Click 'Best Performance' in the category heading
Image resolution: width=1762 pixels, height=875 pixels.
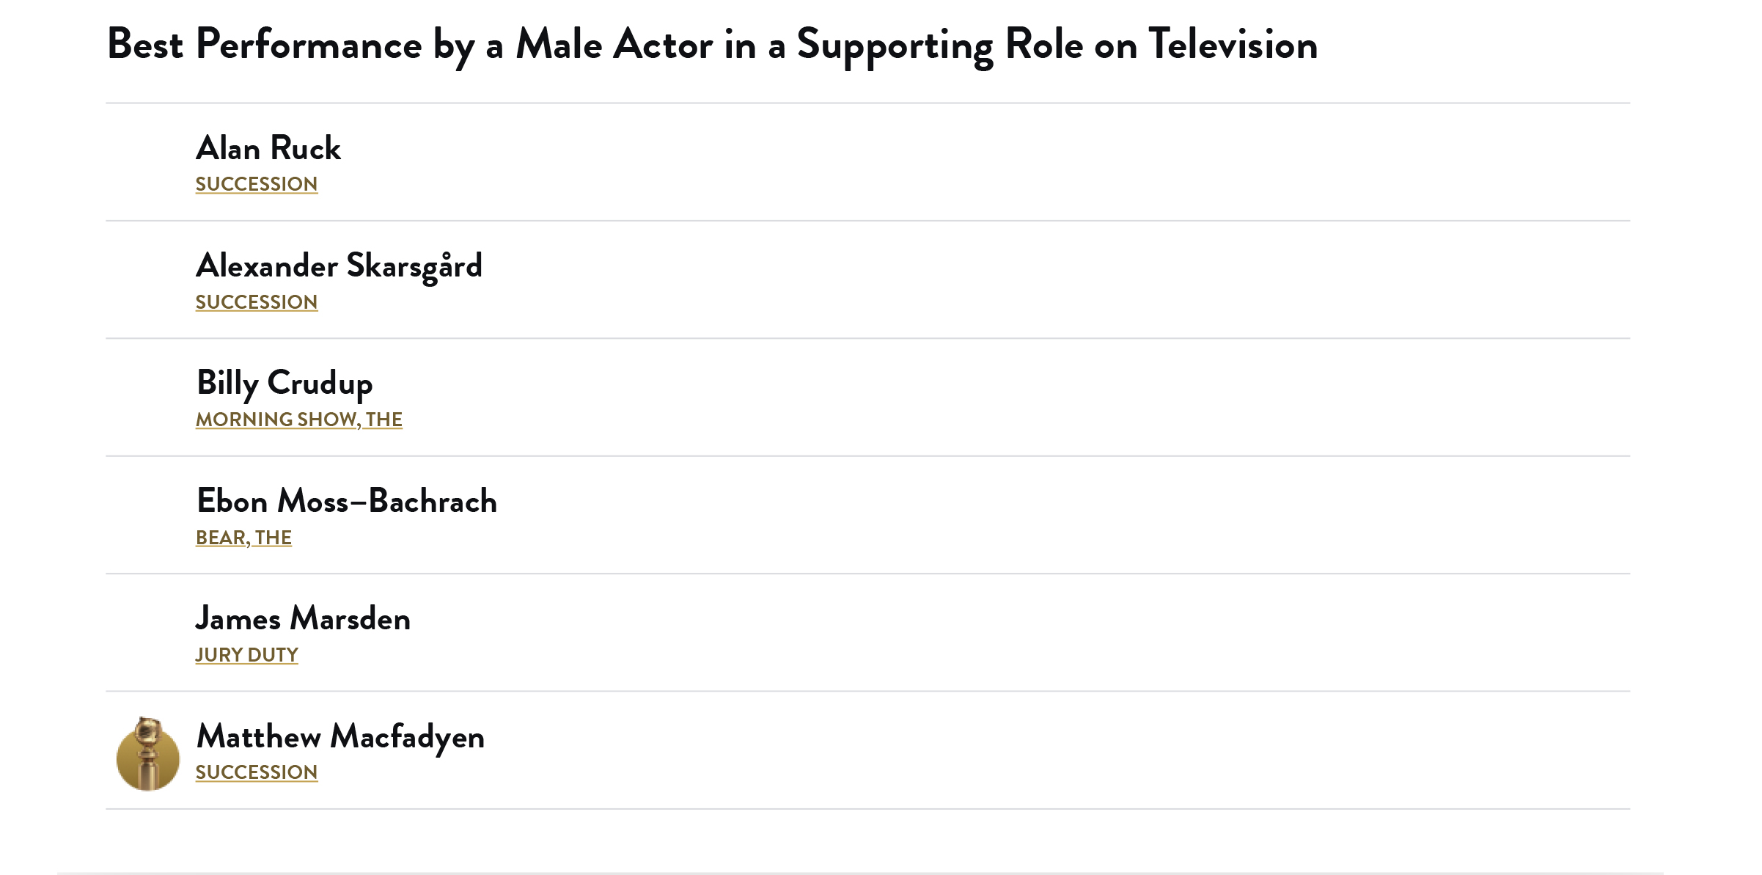265,45
